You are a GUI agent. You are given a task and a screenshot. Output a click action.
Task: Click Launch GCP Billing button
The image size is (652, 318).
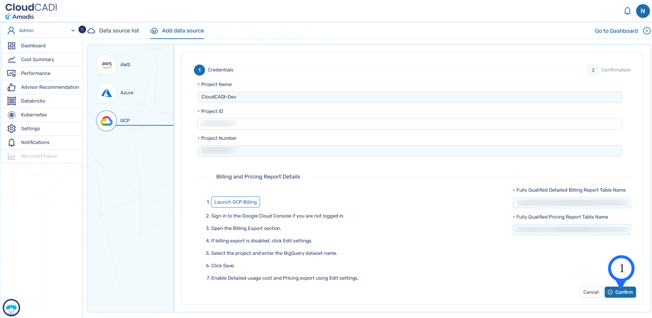(235, 202)
